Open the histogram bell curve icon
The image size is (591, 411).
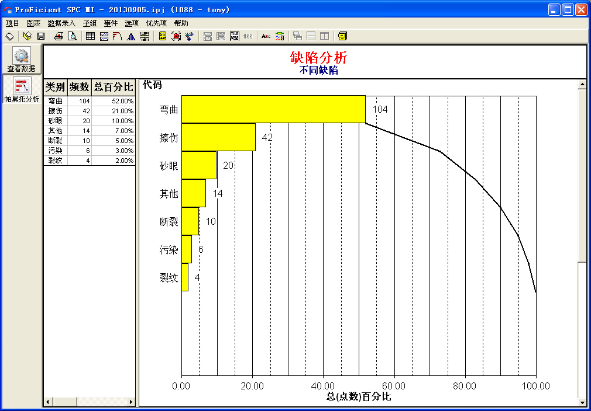tap(131, 36)
